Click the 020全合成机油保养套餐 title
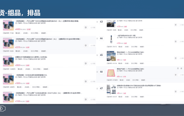This screenshot has height=116, width=184. (31, 75)
